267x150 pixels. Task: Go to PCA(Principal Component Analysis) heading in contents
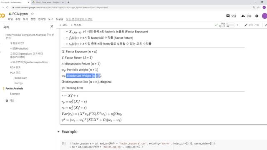tap(30, 36)
